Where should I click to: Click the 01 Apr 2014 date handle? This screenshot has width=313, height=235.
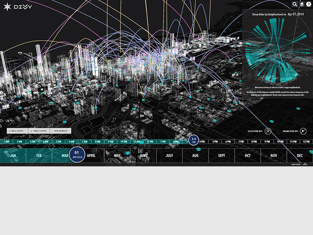[77, 154]
